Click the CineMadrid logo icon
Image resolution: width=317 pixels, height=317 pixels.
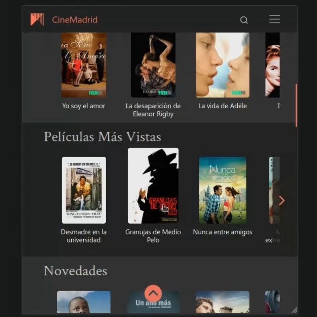click(x=37, y=20)
